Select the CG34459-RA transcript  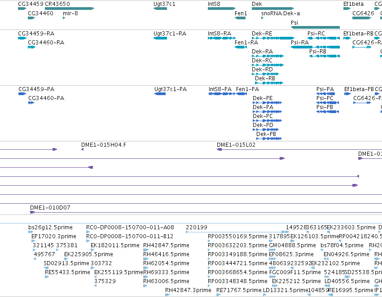pos(22,38)
